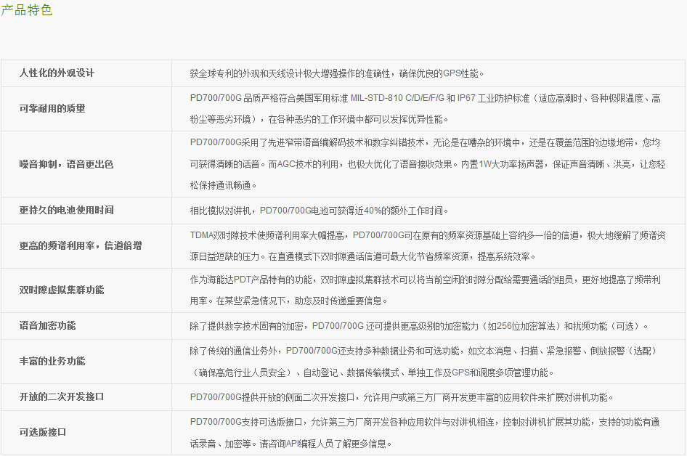Click the paragraph starting TDMA双时隙技术

coord(428,245)
